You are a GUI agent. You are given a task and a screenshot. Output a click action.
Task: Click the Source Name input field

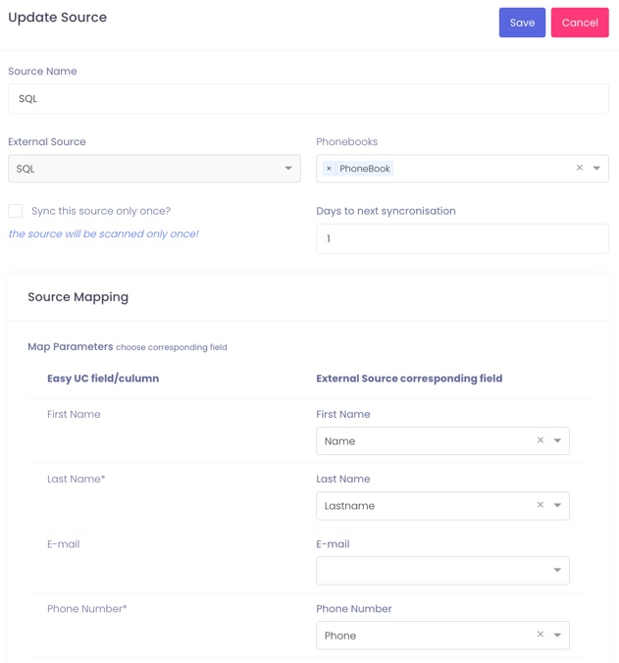point(308,99)
